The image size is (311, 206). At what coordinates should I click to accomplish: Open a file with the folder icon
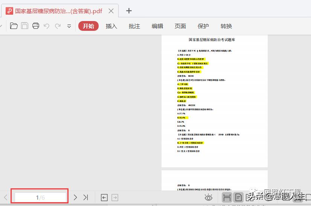point(14,26)
